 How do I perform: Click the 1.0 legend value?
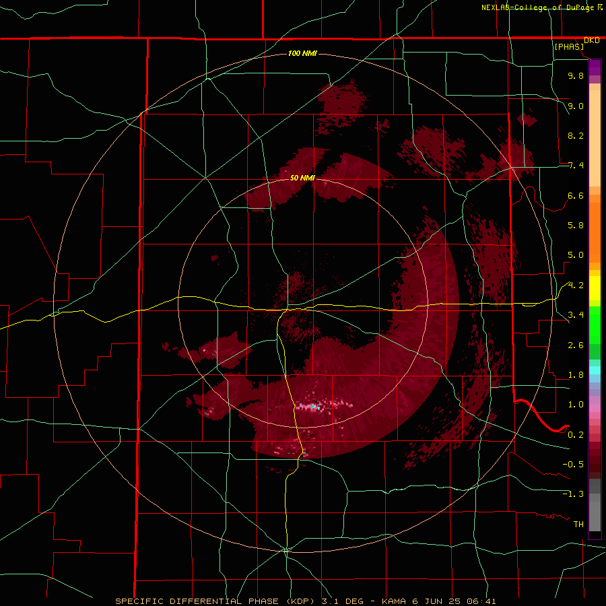point(576,405)
